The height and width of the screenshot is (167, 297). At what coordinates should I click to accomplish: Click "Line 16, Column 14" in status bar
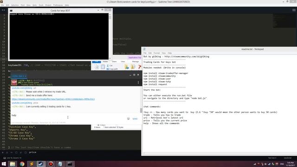coord(14,158)
